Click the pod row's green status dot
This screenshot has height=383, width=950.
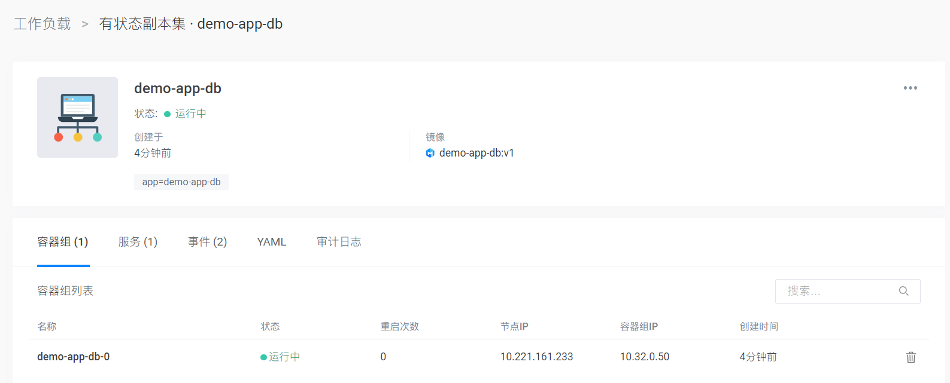click(x=263, y=357)
